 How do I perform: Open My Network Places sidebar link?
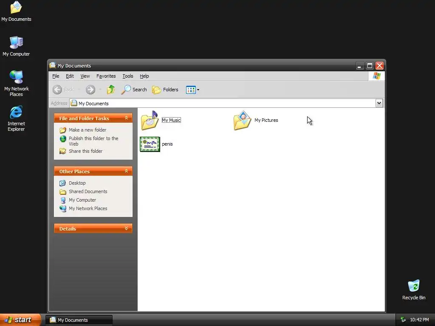point(88,208)
